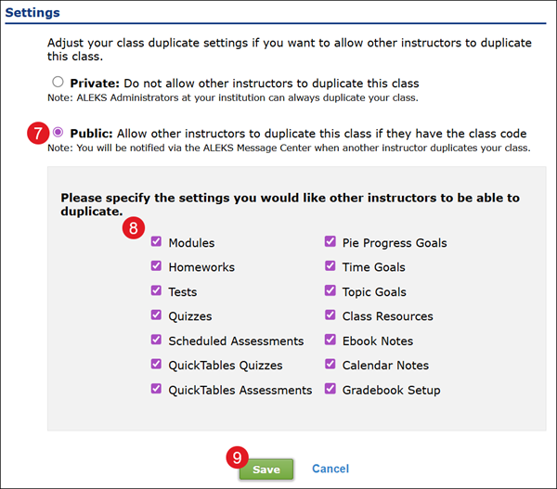Select the Public radio button
Image resolution: width=557 pixels, height=489 pixels.
[x=59, y=132]
